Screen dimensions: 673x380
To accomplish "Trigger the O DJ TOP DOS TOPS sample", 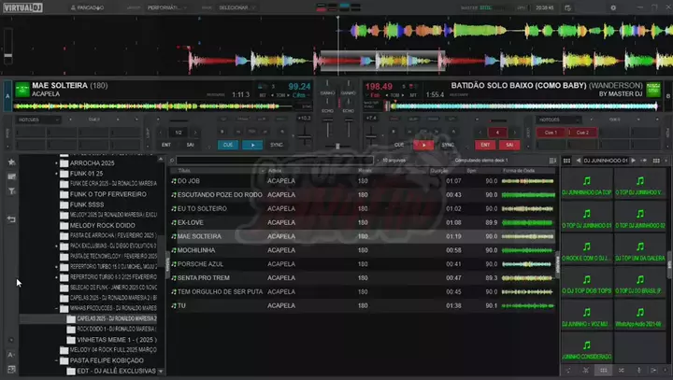I will (x=587, y=283).
